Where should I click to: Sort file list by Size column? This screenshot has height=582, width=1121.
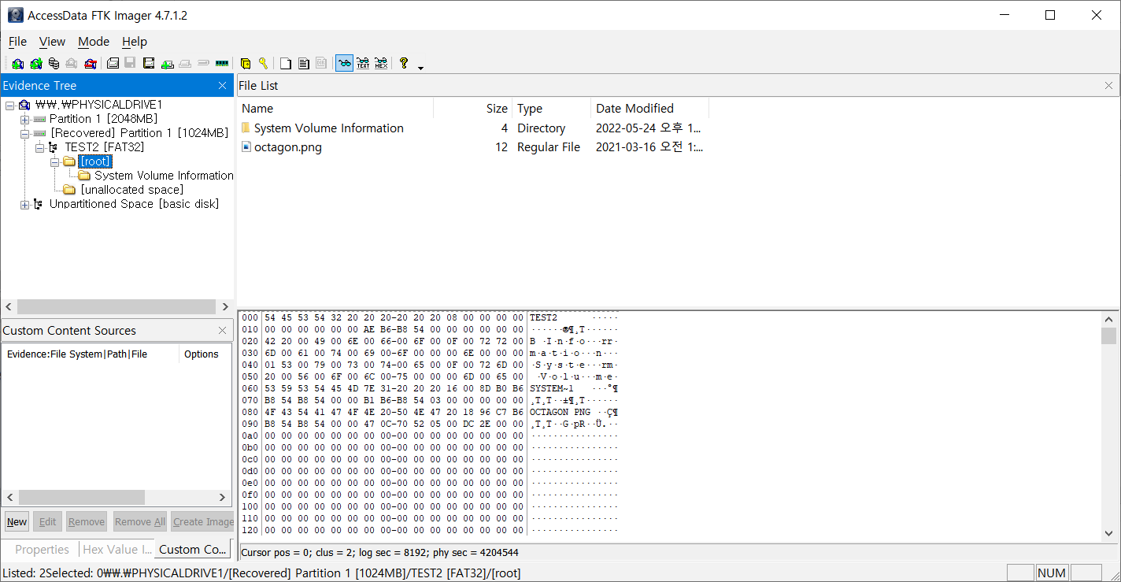point(472,109)
